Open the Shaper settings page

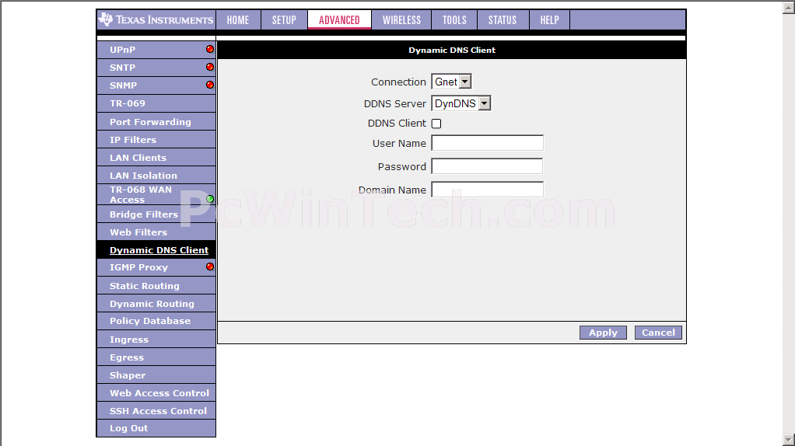coord(156,375)
